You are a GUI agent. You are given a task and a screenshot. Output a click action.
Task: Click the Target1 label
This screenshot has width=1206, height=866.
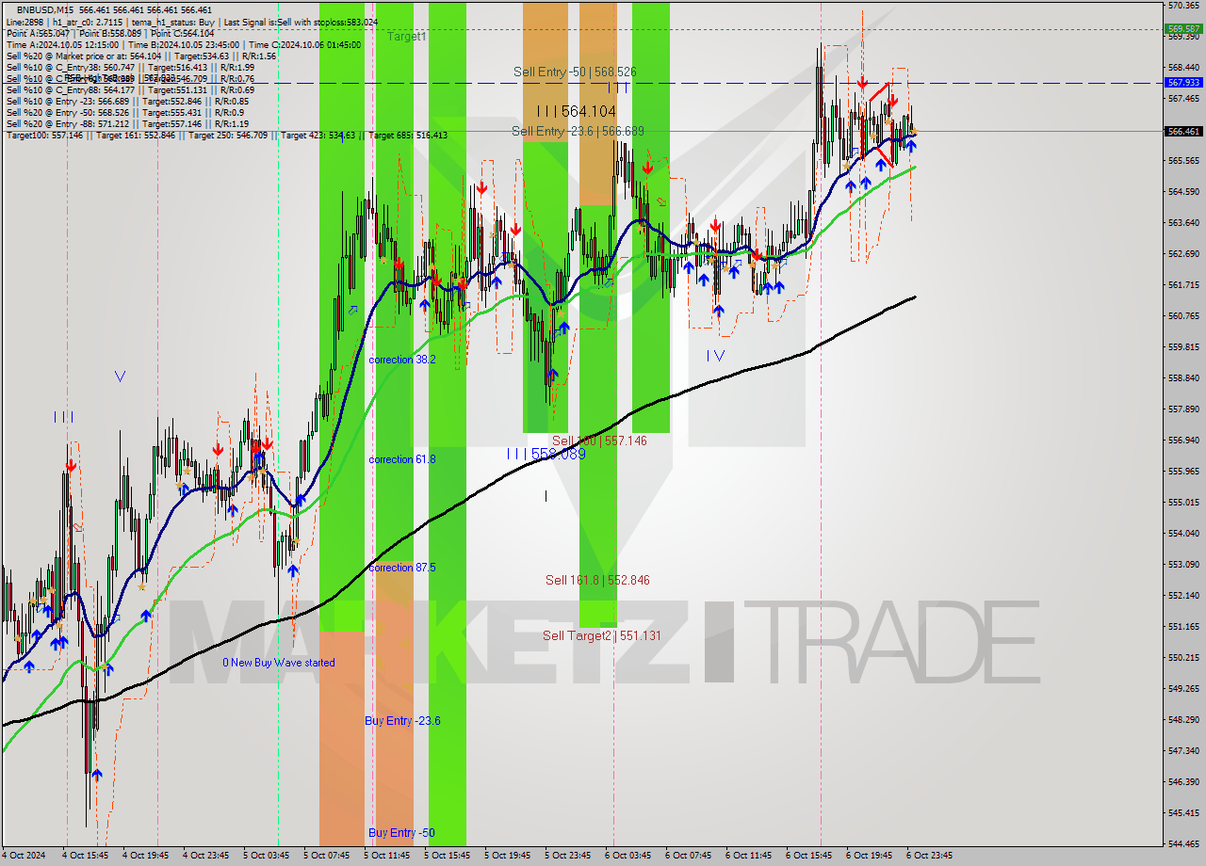click(x=406, y=36)
